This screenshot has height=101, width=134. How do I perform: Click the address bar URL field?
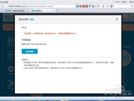pyautogui.click(x=40, y=6)
